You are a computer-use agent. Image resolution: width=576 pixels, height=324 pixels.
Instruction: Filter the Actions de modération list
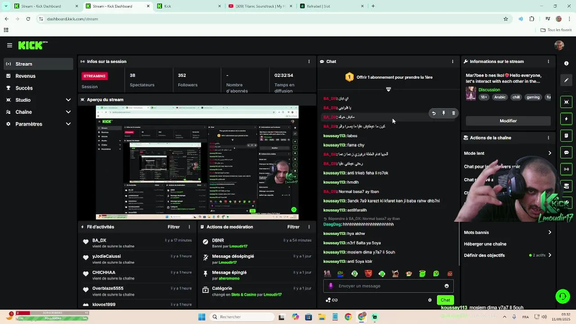coord(293,227)
